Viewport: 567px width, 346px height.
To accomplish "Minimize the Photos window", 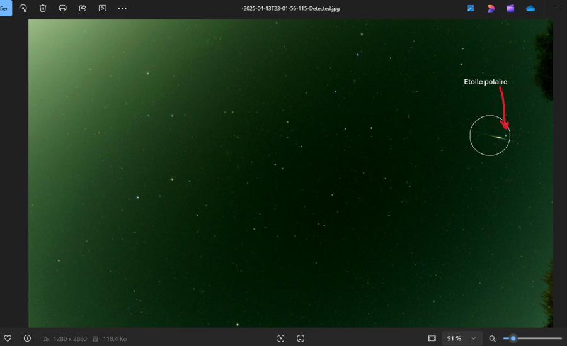I will click(x=558, y=8).
